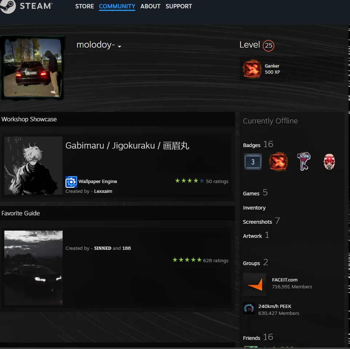View the Screenshots section
Screen dimensions: 350x349
(257, 222)
